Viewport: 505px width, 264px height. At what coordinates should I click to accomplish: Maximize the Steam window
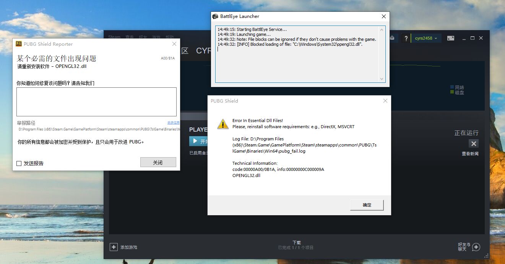[473, 38]
